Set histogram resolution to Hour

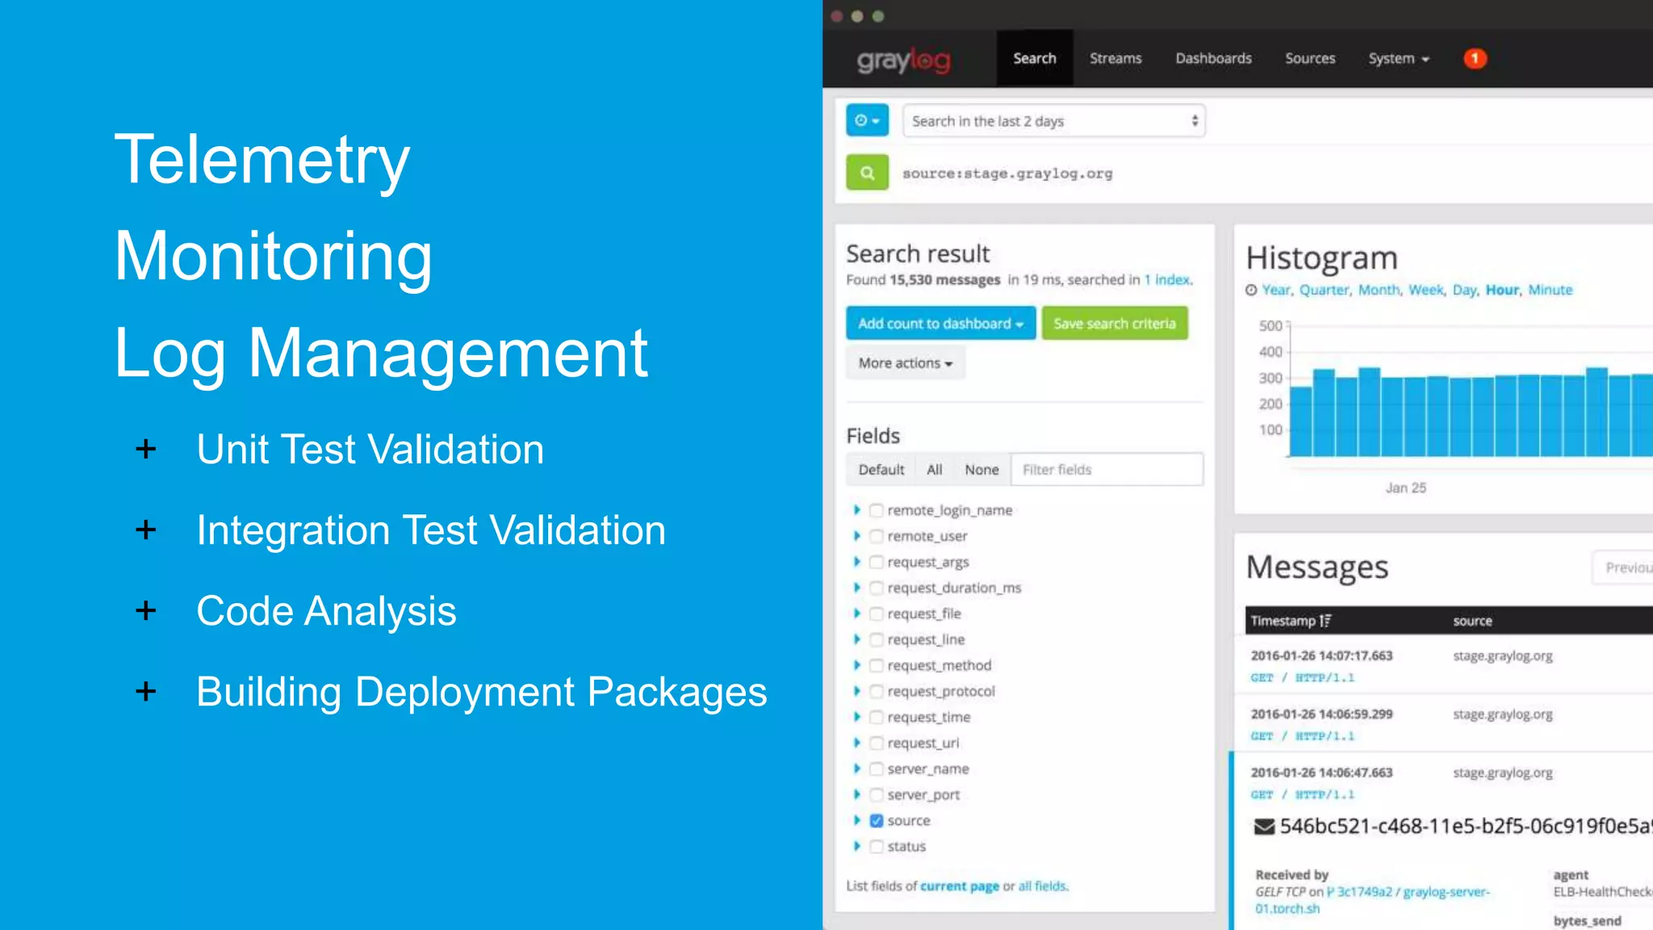(x=1501, y=290)
